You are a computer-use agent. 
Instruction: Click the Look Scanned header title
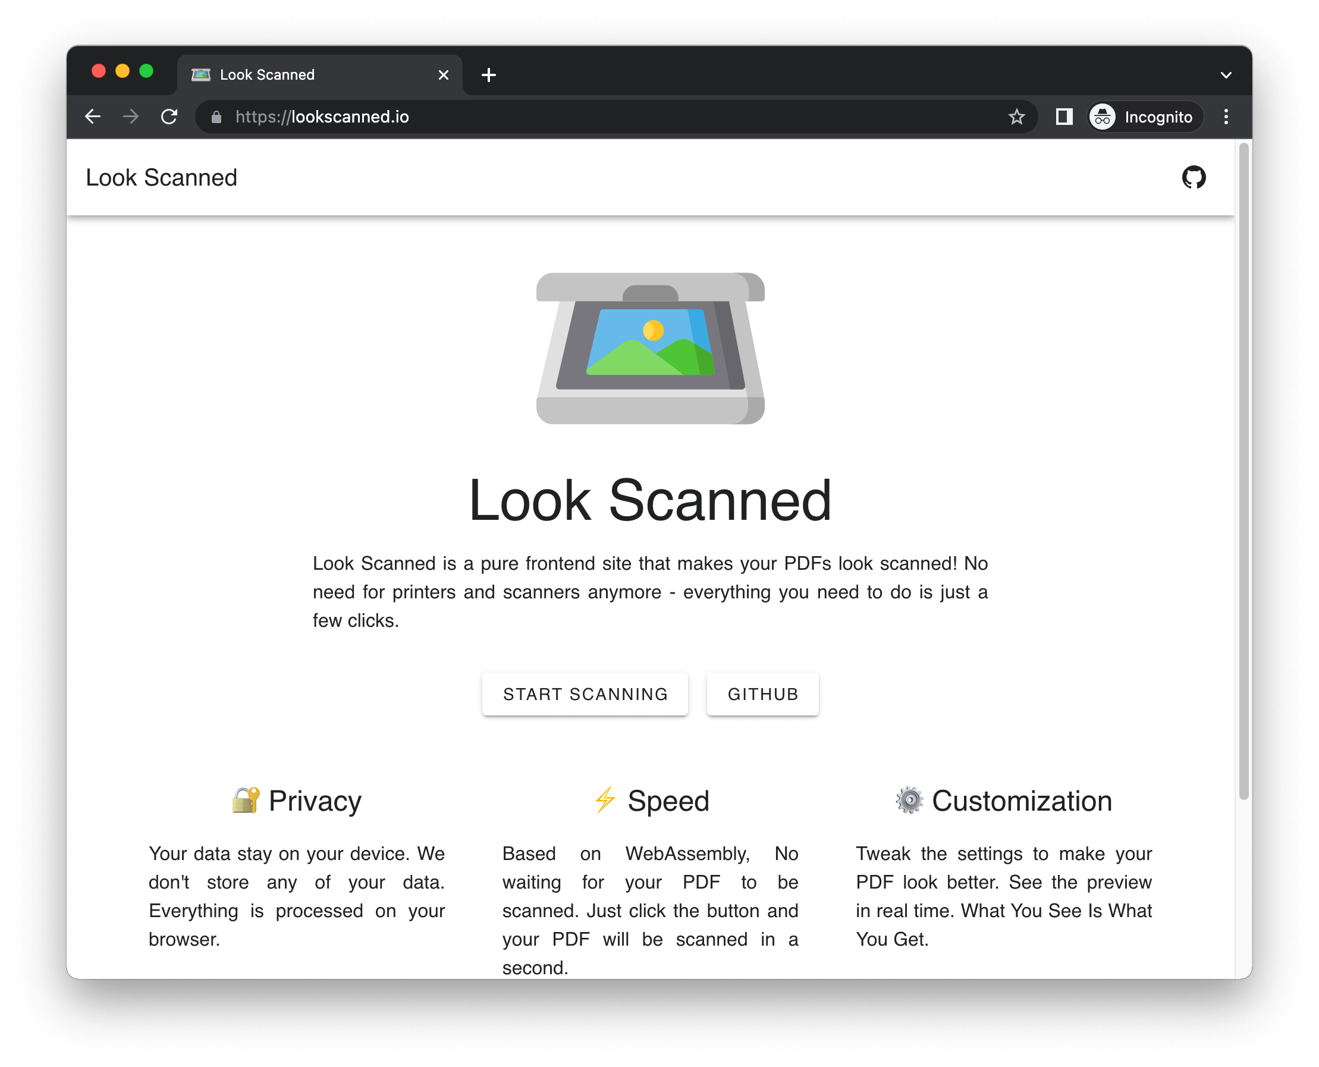pos(162,178)
